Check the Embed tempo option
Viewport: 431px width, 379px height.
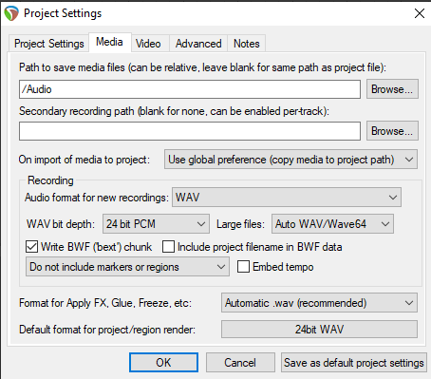tap(243, 267)
